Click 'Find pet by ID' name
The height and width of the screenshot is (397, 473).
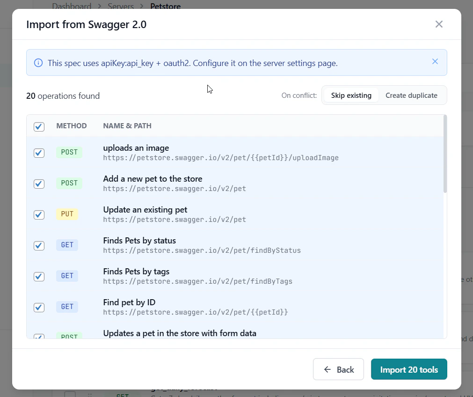[129, 302]
